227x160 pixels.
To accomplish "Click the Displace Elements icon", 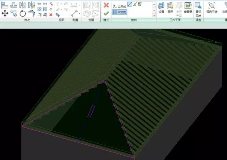I will pyautogui.click(x=66, y=3).
